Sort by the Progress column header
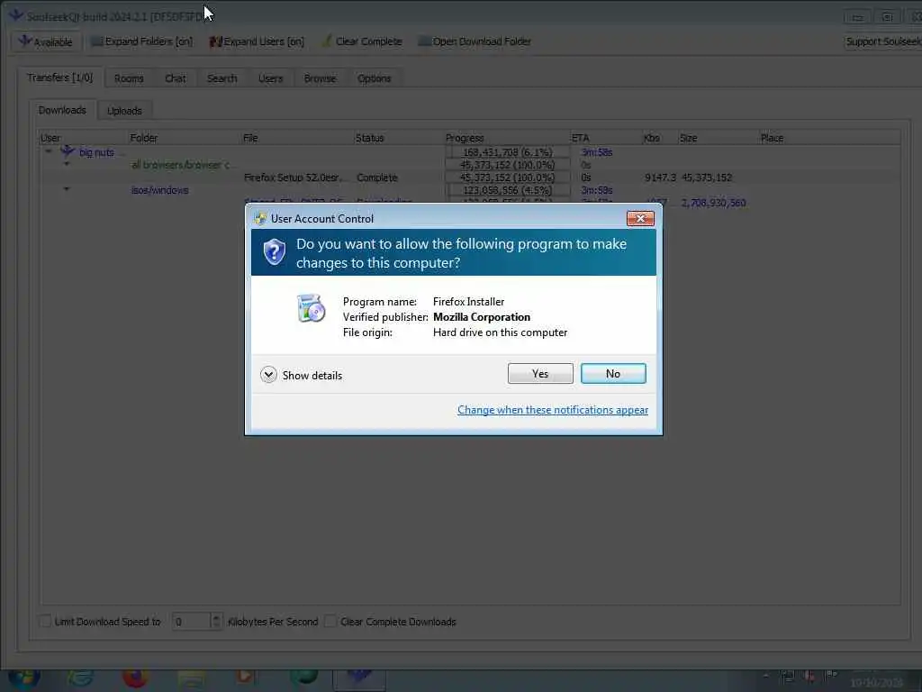Screen dimensions: 922x692 click(507, 138)
